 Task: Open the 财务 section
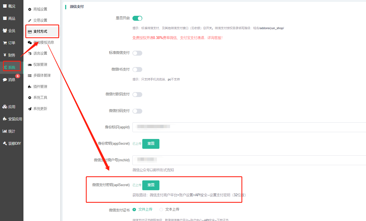(12, 55)
